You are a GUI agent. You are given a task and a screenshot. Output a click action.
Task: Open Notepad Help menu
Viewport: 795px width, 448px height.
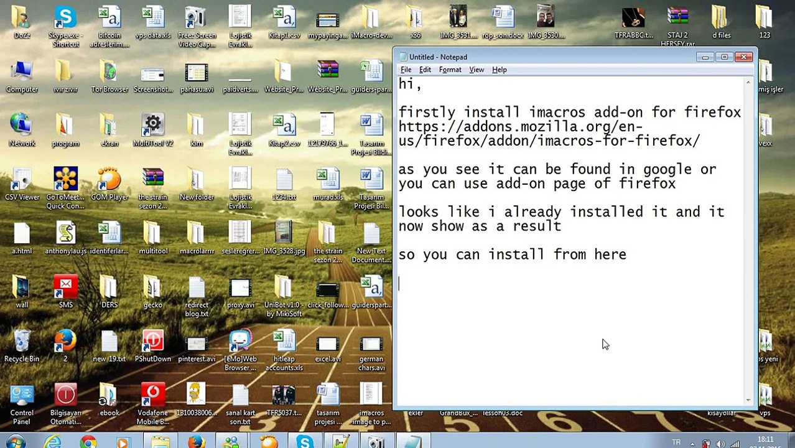pyautogui.click(x=500, y=70)
